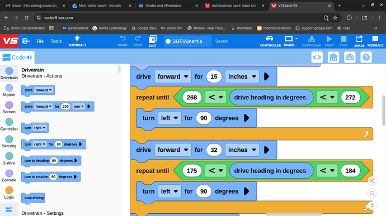The height and width of the screenshot is (216, 386).
Task: Switch to the Code tab
Action: [17, 57]
